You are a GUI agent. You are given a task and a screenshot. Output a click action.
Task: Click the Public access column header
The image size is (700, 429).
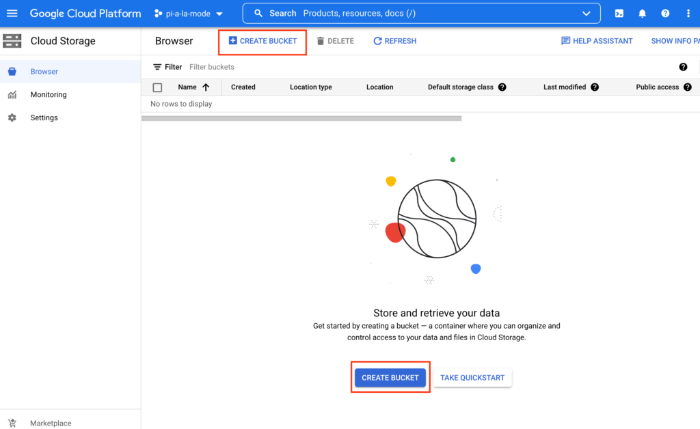(x=657, y=87)
